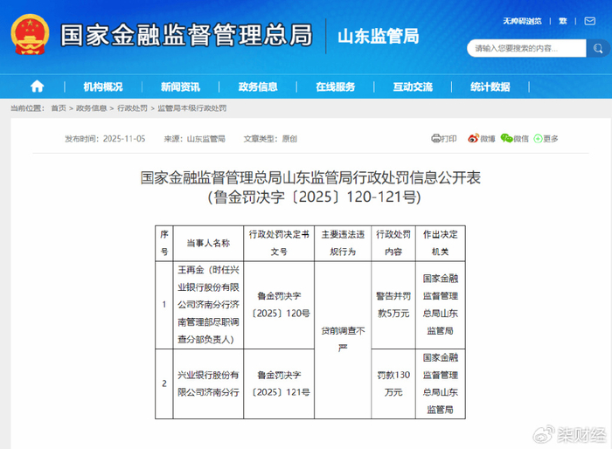Click the 山东监管局 header text
The width and height of the screenshot is (612, 449).
pyautogui.click(x=379, y=37)
